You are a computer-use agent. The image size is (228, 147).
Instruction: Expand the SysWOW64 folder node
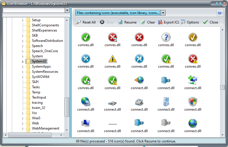click(23, 77)
